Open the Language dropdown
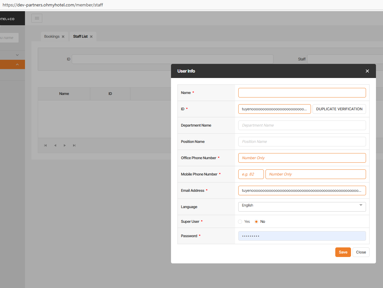Image resolution: width=383 pixels, height=288 pixels. click(x=302, y=206)
